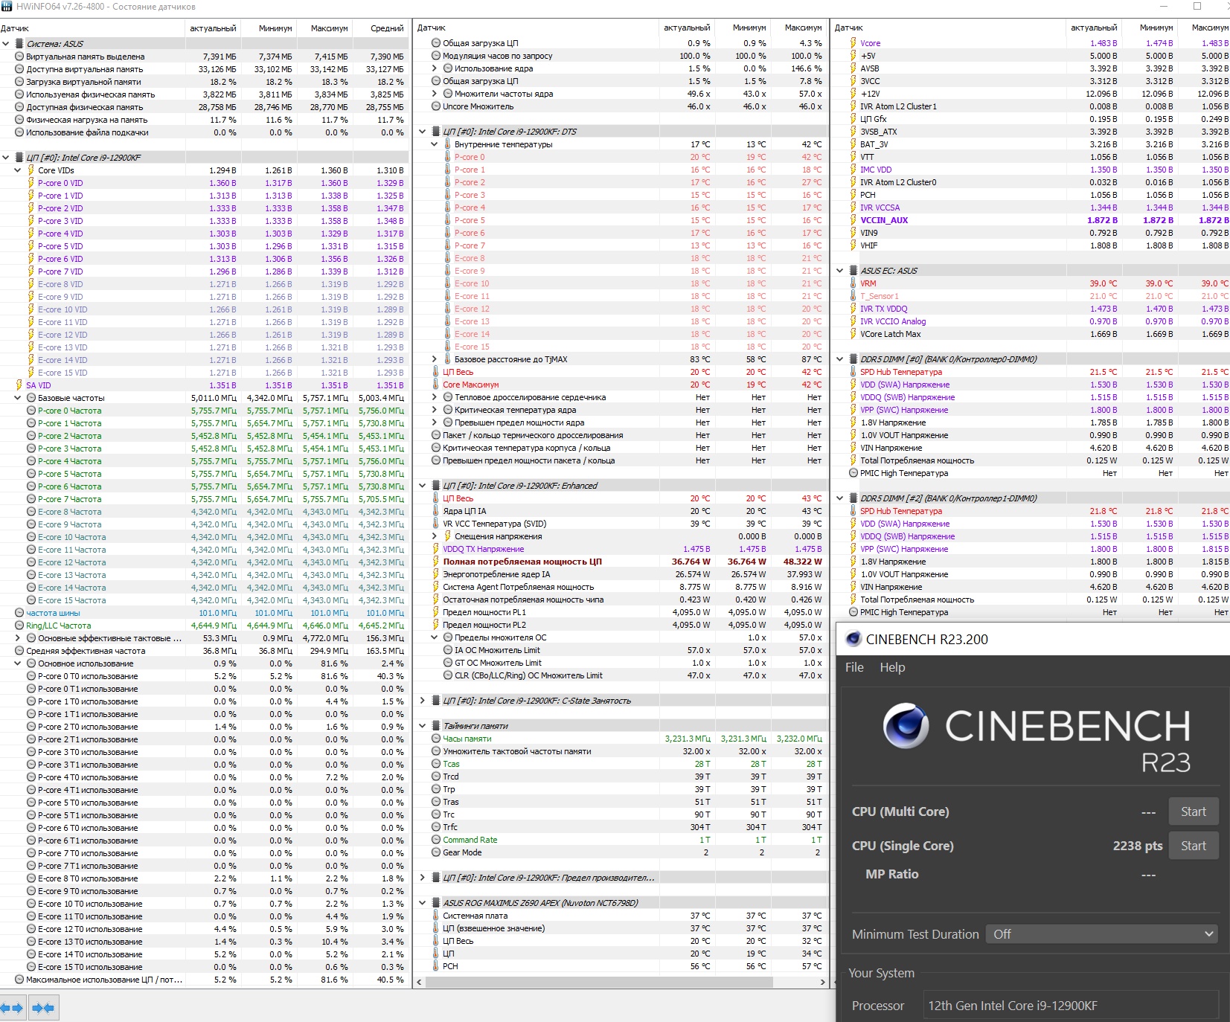Open Minimum Test Duration dropdown in Cinebench
This screenshot has height=1022, width=1230.
click(x=1102, y=934)
